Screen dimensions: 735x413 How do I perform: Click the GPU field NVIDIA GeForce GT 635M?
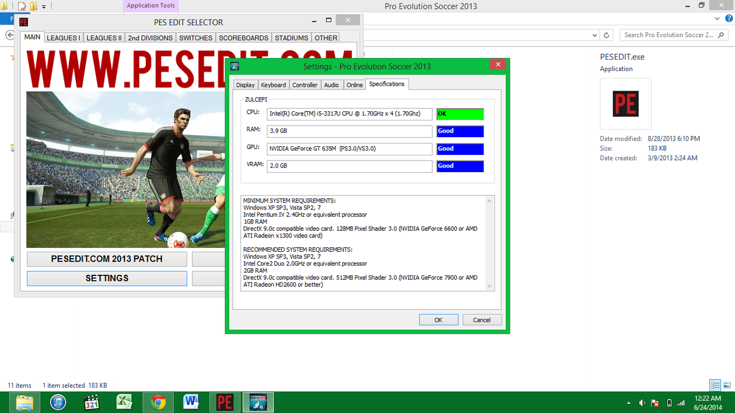[x=350, y=149]
